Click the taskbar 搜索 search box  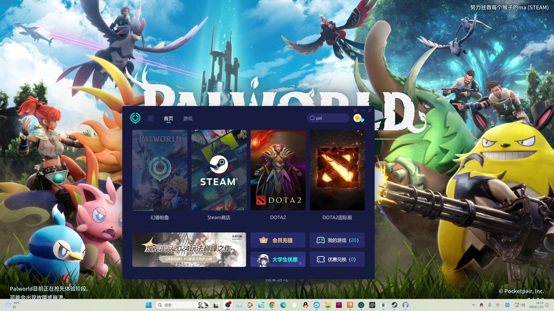coord(183,305)
